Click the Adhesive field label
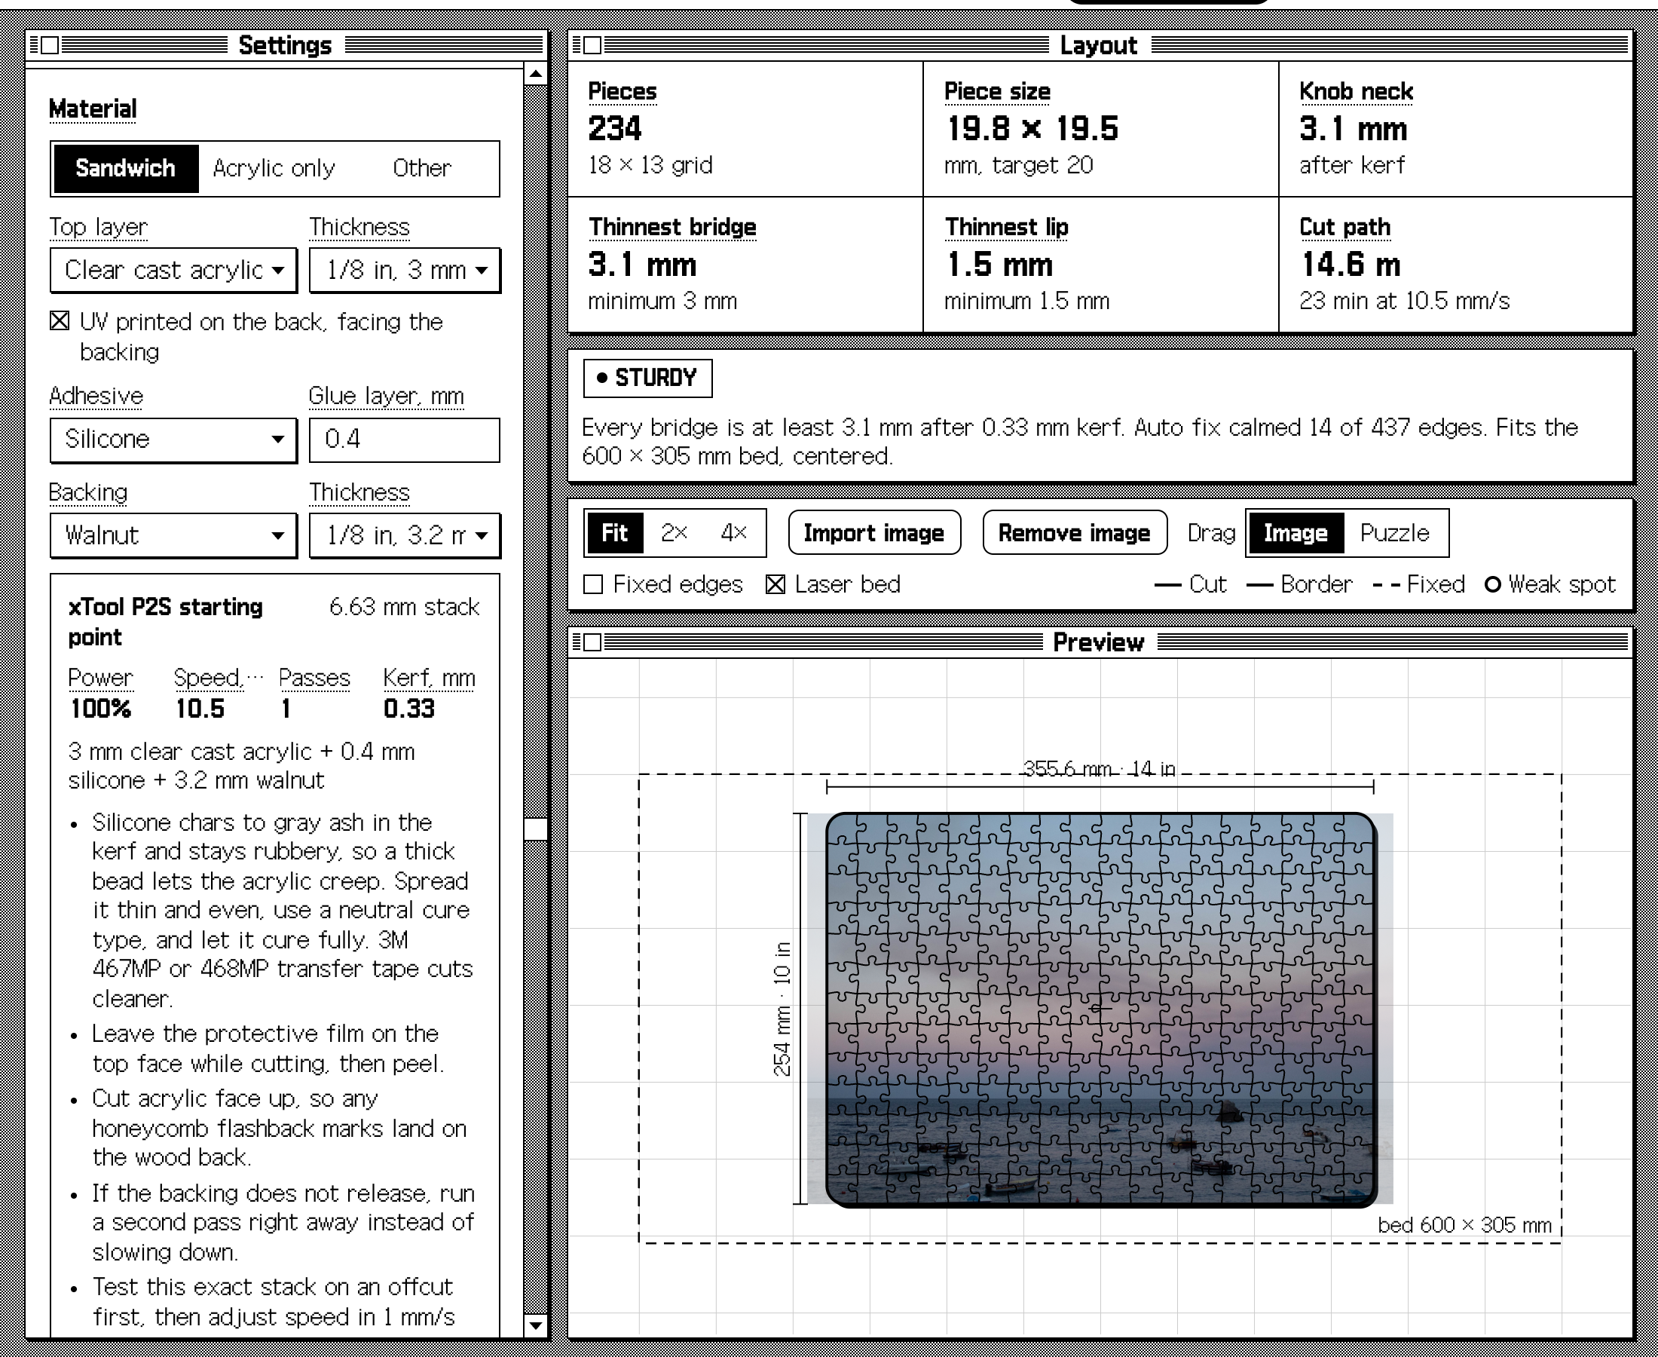1658x1357 pixels. click(x=96, y=397)
